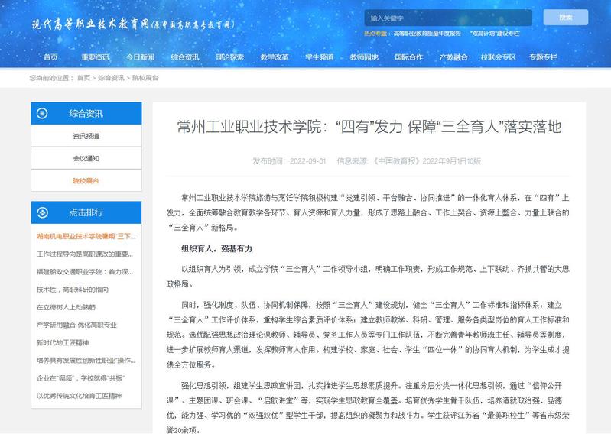Click the 搜索 search button
611x434 pixels.
tap(565, 17)
